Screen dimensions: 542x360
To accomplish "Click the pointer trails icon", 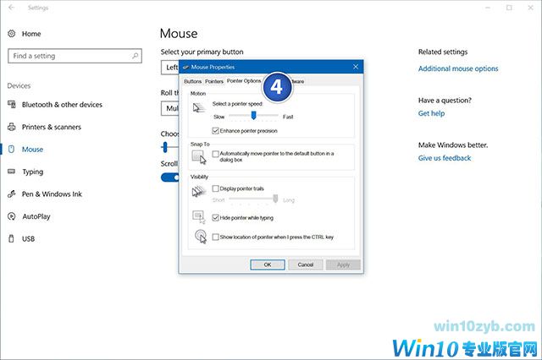I will [x=199, y=191].
